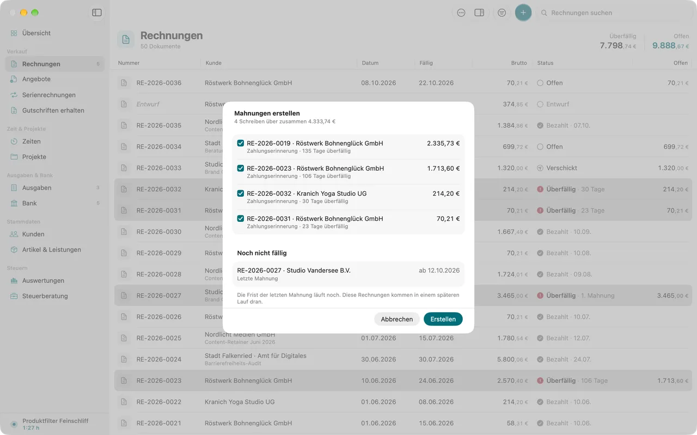
Task: Click the Erstellen button
Action: point(443,319)
